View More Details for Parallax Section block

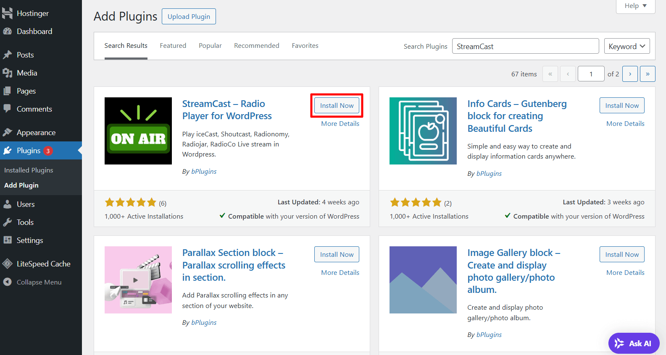click(x=340, y=273)
